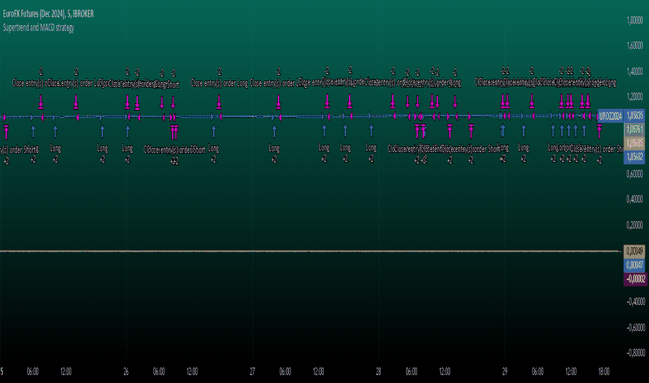Click the -0,80000 price axis label
Viewport: 649px width, 383px height.
635,353
